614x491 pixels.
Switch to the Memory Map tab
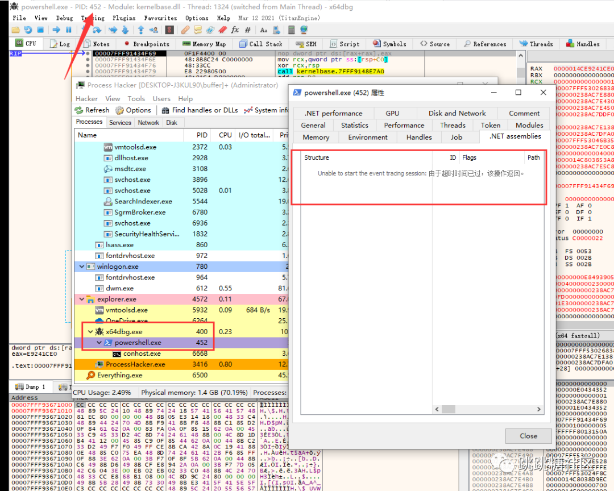[x=205, y=44]
